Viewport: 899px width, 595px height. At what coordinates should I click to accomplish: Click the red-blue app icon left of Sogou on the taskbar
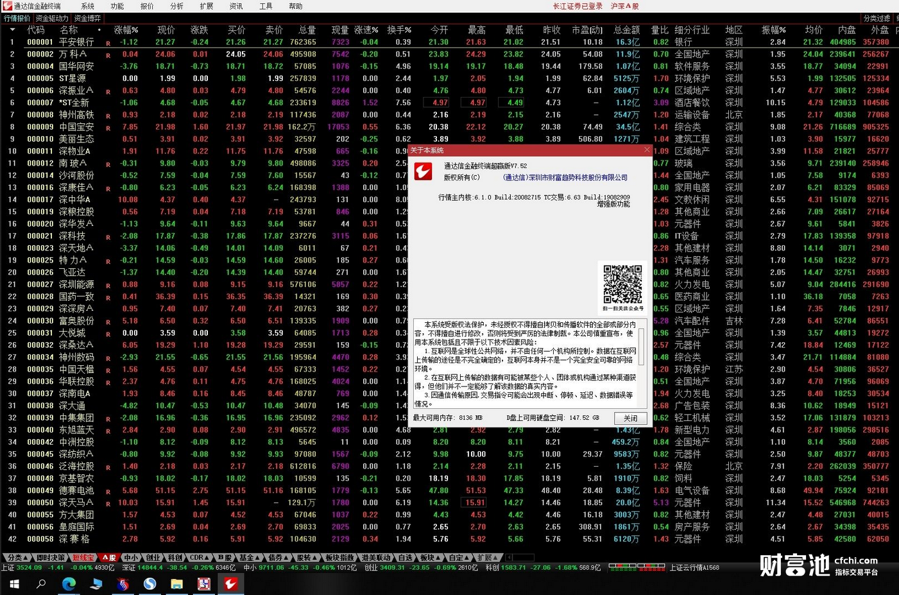click(x=123, y=583)
